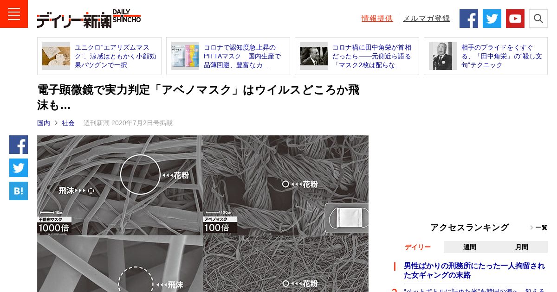
Task: Click the AIRism mask thumbnail
Action: pyautogui.click(x=56, y=56)
